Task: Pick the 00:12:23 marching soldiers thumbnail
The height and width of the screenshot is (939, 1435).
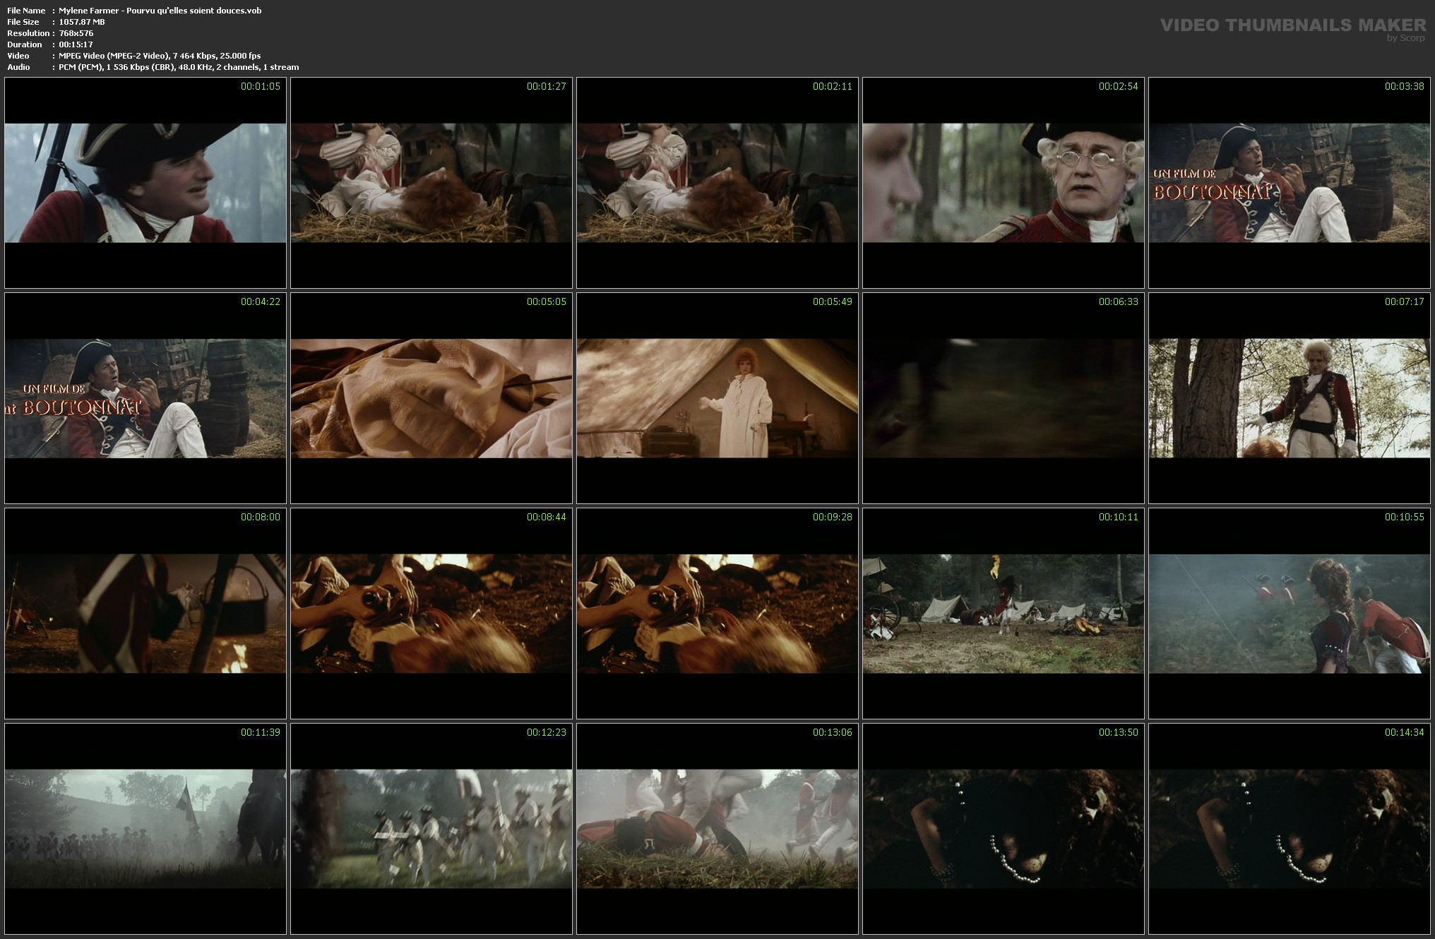Action: point(431,829)
